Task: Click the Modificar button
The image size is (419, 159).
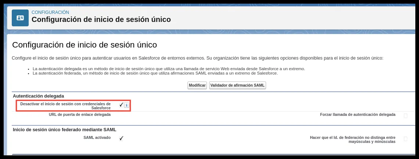Action: pyautogui.click(x=197, y=86)
